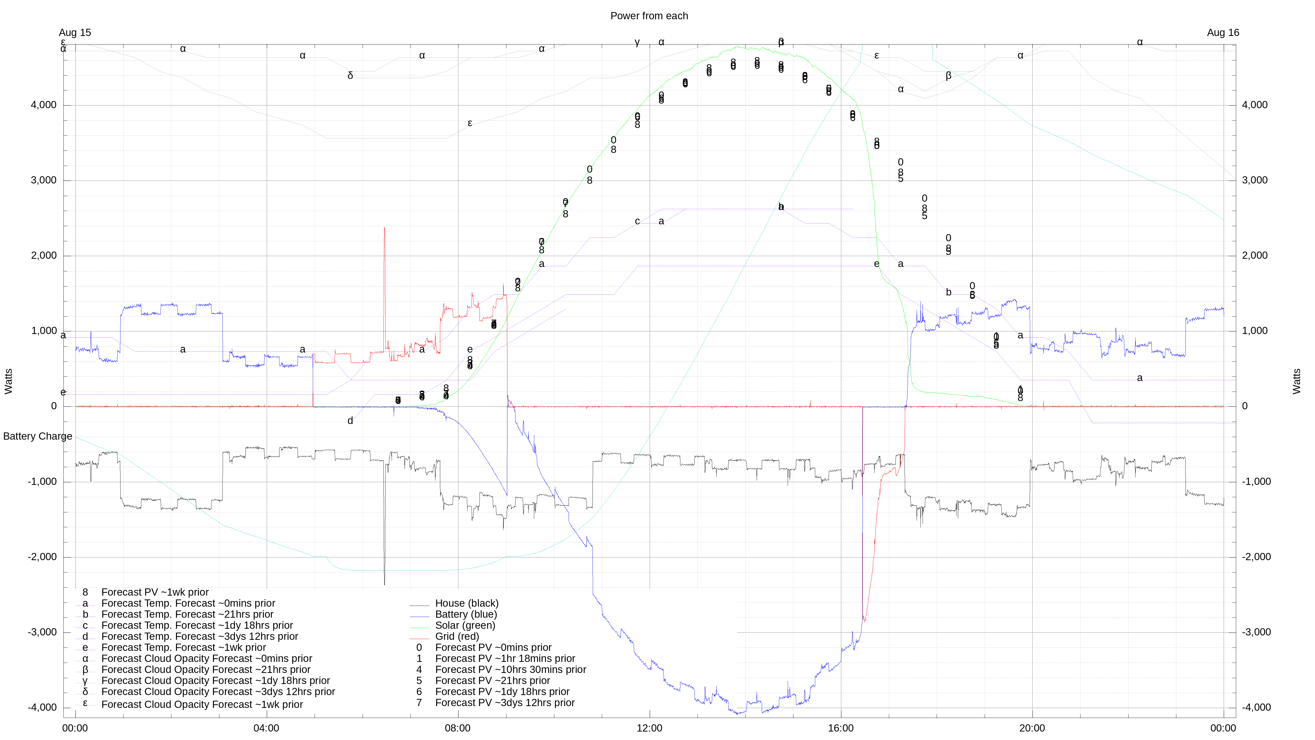Select legend entry 'Battery (blue)'
Screen dimensions: 1315x740
466,614
